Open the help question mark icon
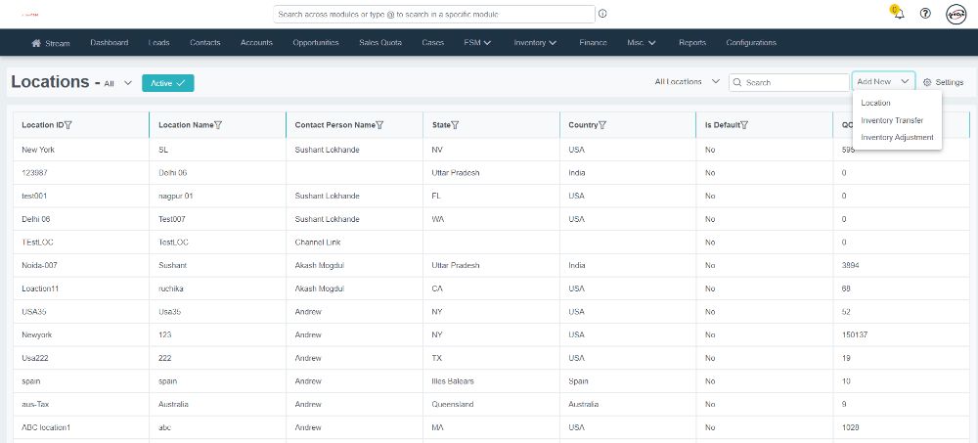978x443 pixels. 925,14
